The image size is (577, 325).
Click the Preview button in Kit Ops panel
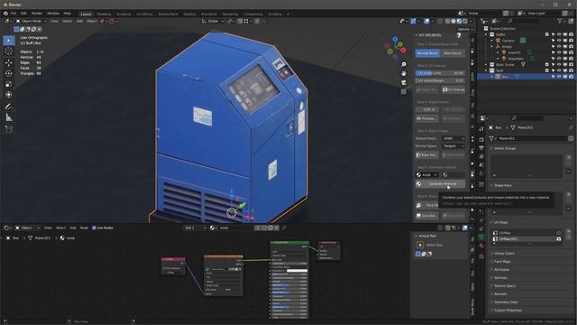tap(426, 118)
